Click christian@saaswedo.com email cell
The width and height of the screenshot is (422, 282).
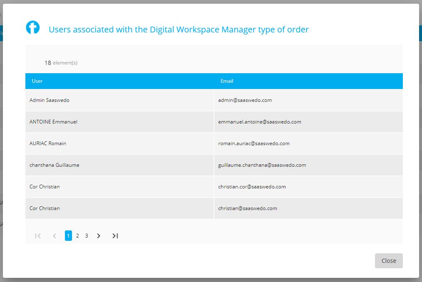coord(308,208)
